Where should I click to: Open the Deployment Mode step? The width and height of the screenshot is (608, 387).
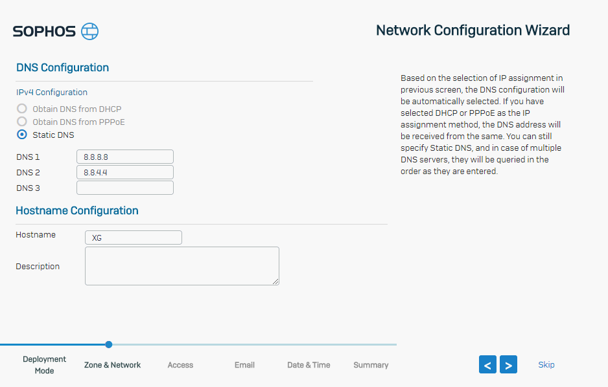44,364
